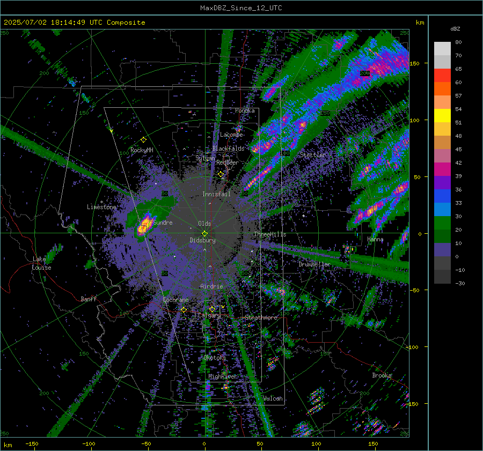The image size is (483, 451).
Task: Click the Drumheller city label
Action: [x=314, y=264]
